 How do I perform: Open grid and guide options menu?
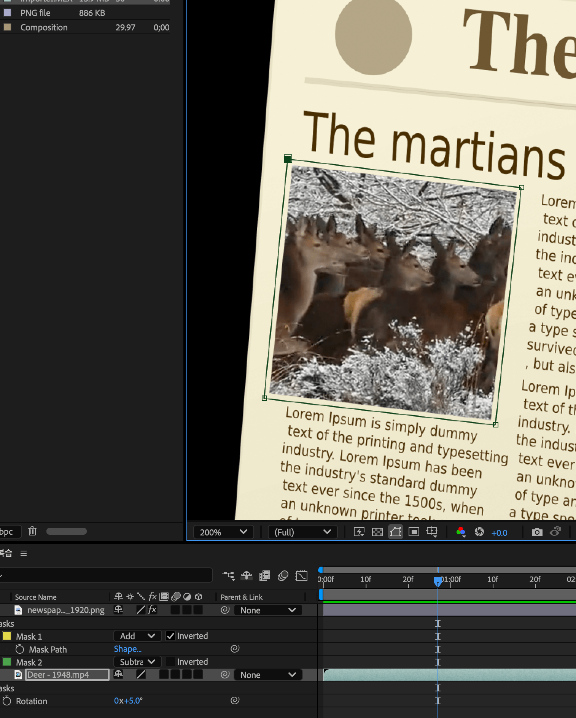tap(432, 532)
